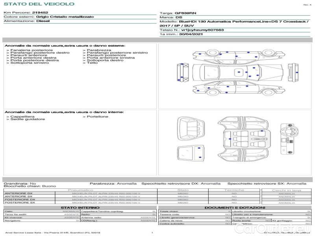The image size is (315, 236).
Task: Select the Telaio number vr1jcyhzumy507563
Action: pyautogui.click(x=202, y=30)
